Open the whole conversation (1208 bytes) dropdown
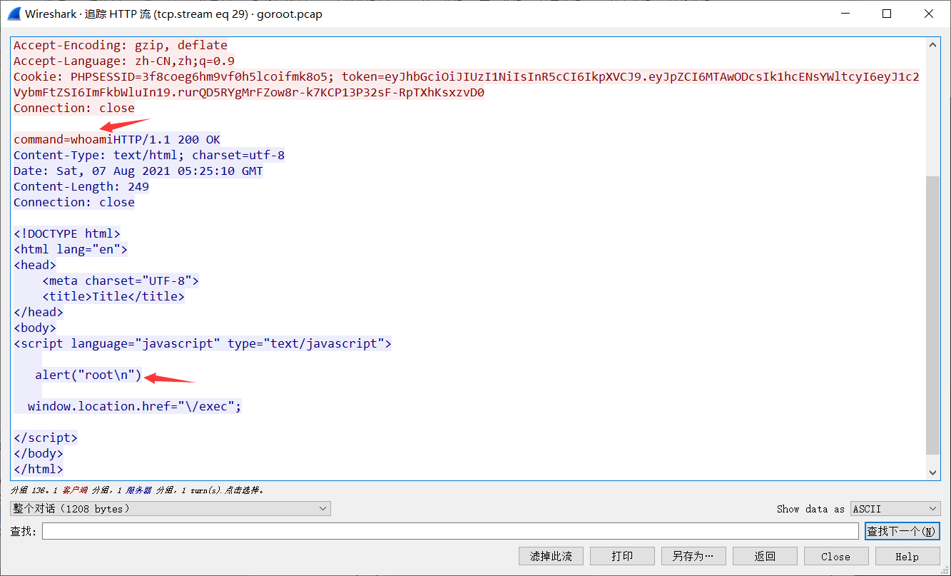951x576 pixels. pos(171,509)
